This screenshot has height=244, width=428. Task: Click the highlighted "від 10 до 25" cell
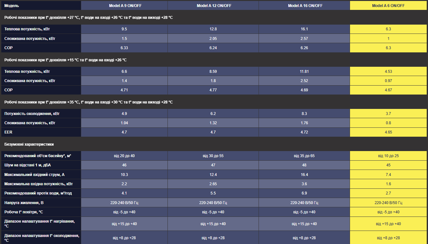pos(388,156)
